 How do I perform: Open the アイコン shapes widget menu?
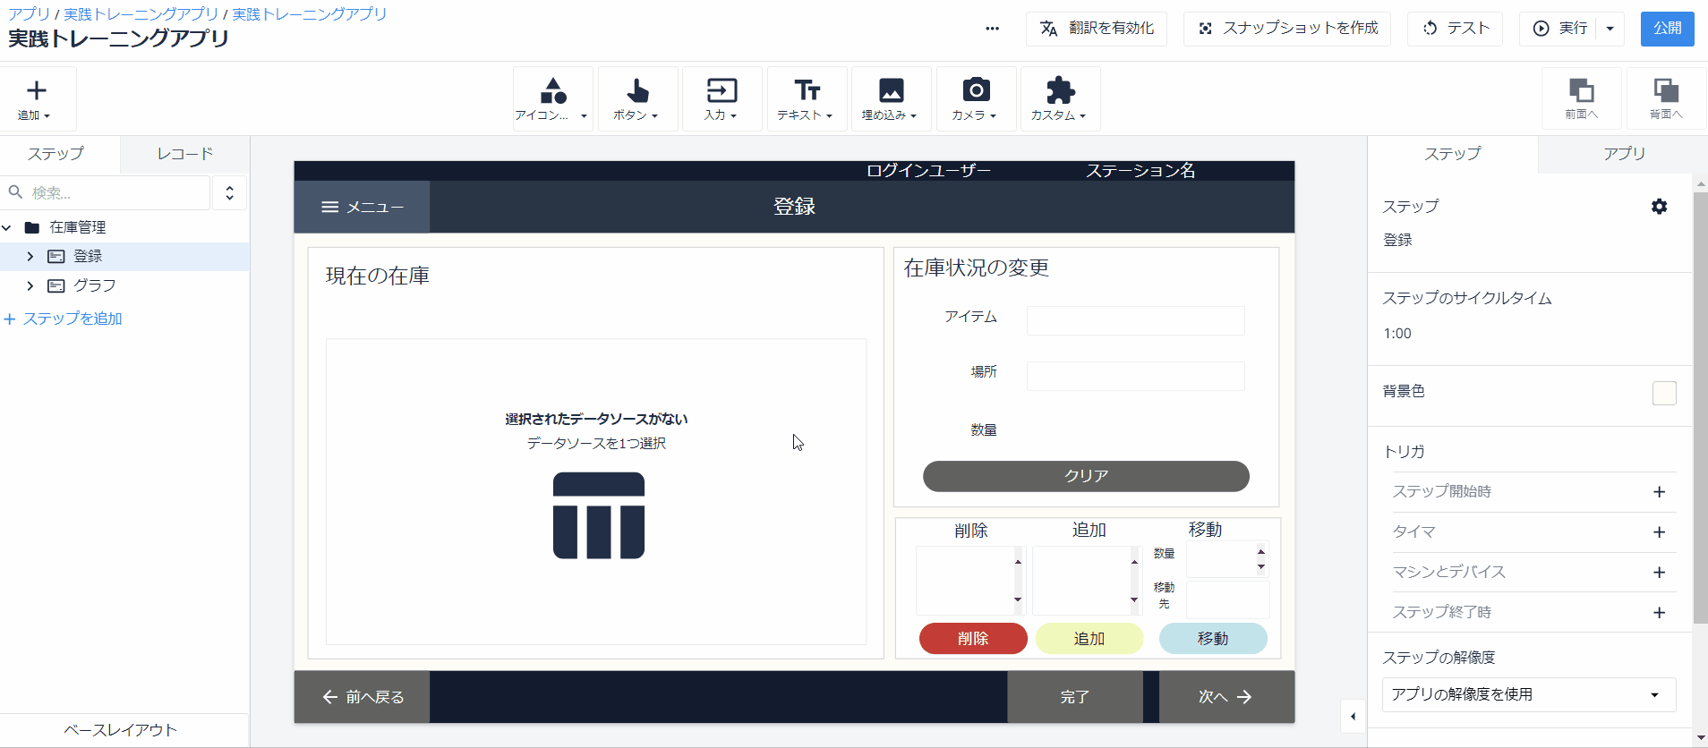(552, 99)
